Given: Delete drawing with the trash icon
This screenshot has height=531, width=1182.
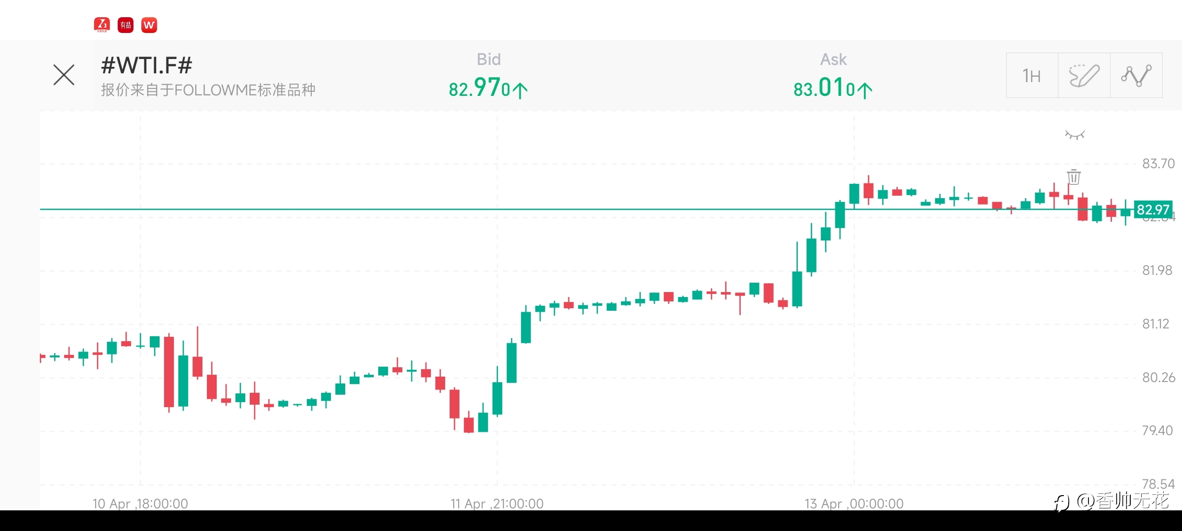Looking at the screenshot, I should (x=1074, y=177).
